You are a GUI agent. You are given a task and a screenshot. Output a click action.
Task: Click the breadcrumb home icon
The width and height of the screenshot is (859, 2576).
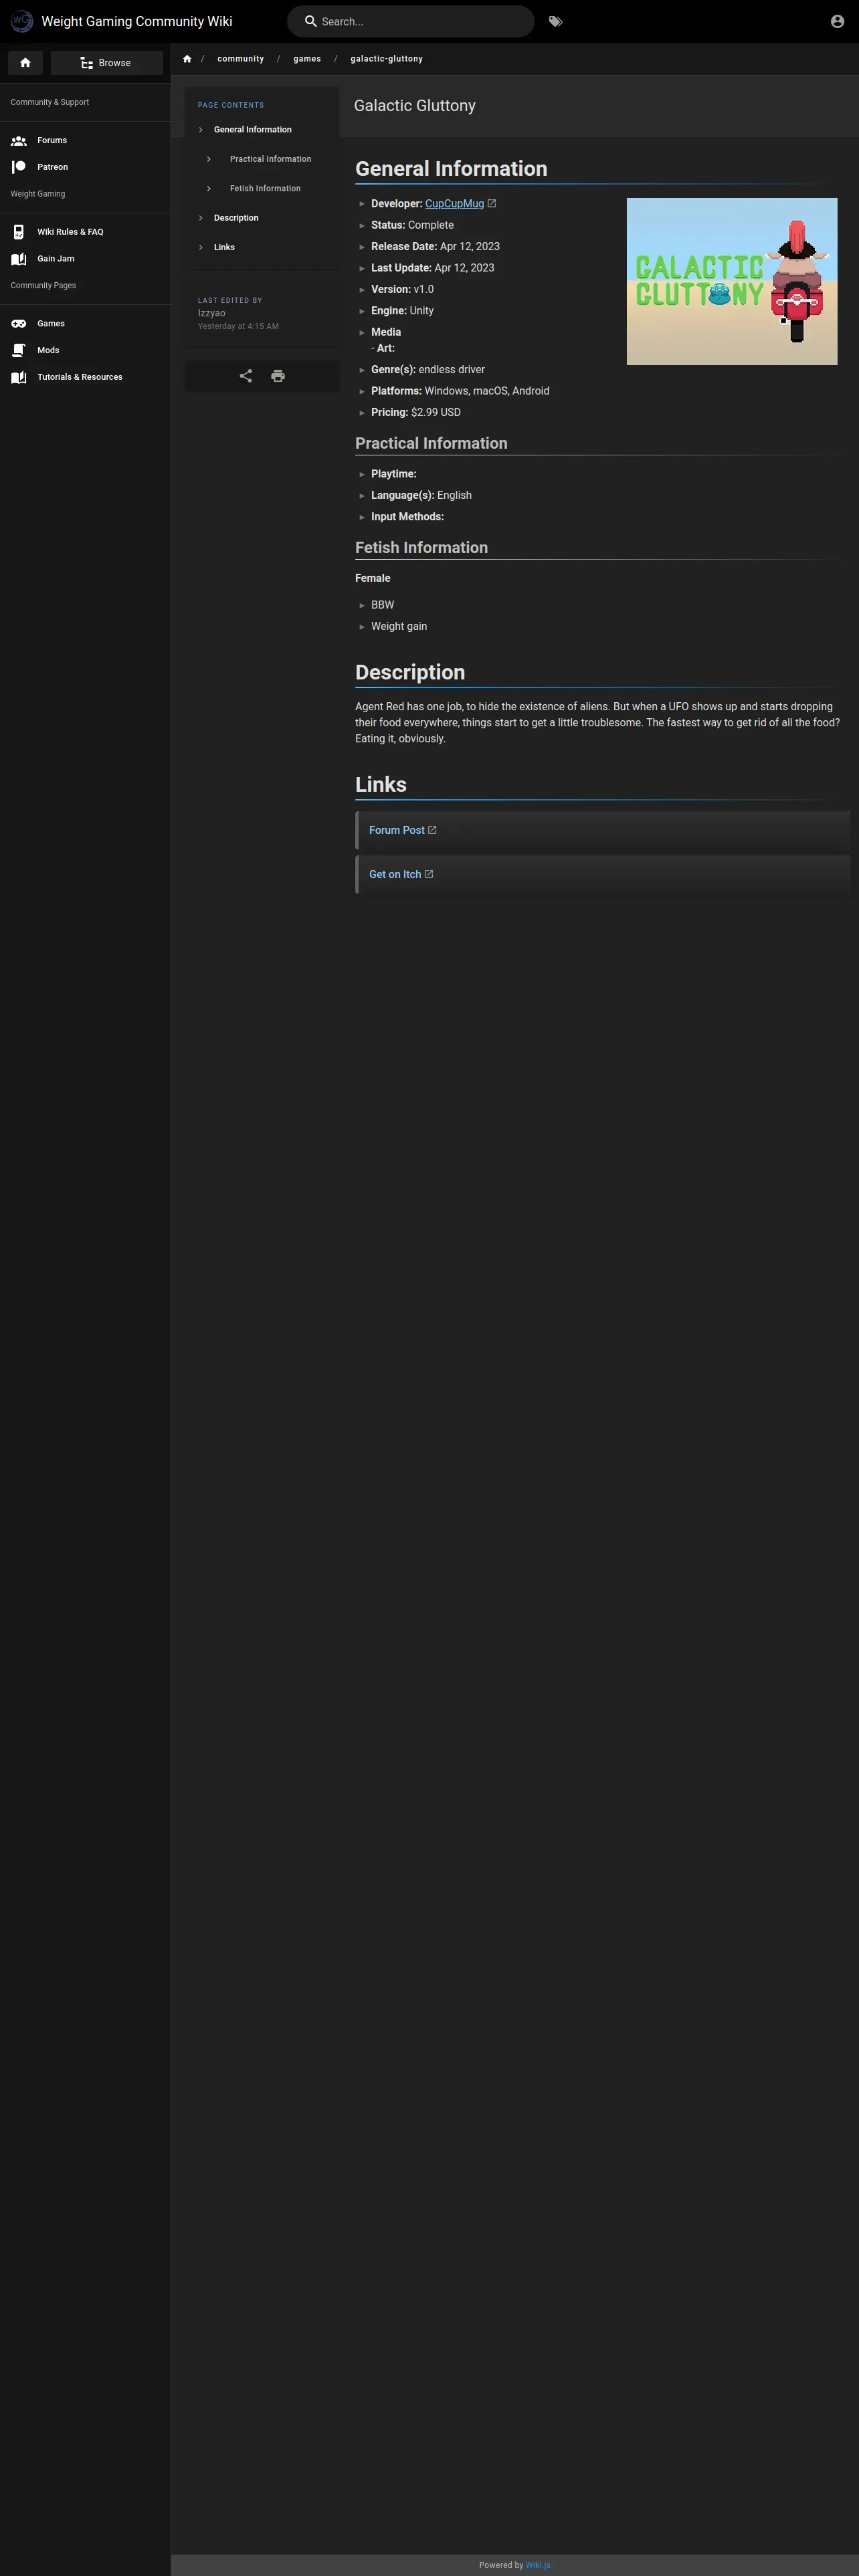click(x=187, y=59)
